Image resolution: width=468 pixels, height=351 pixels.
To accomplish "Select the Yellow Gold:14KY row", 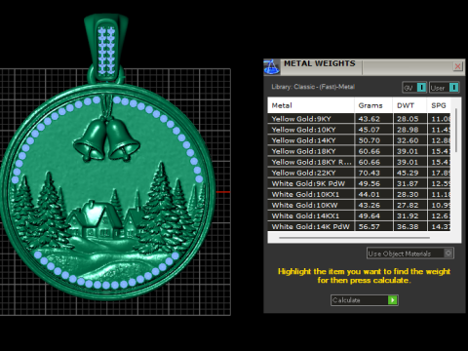I will tap(359, 140).
